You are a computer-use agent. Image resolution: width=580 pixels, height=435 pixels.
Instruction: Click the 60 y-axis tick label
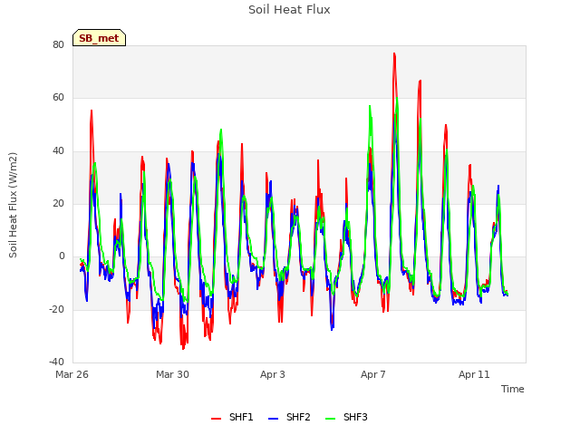[x=58, y=98]
